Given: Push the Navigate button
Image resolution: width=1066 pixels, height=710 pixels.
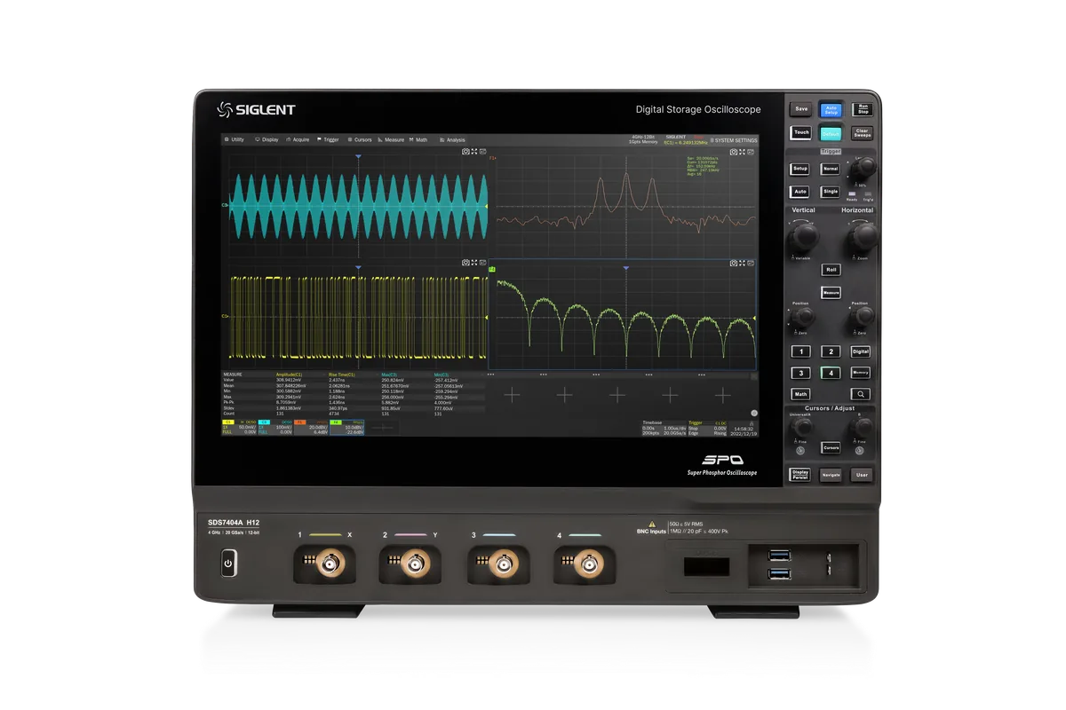Looking at the screenshot, I should coord(831,475).
